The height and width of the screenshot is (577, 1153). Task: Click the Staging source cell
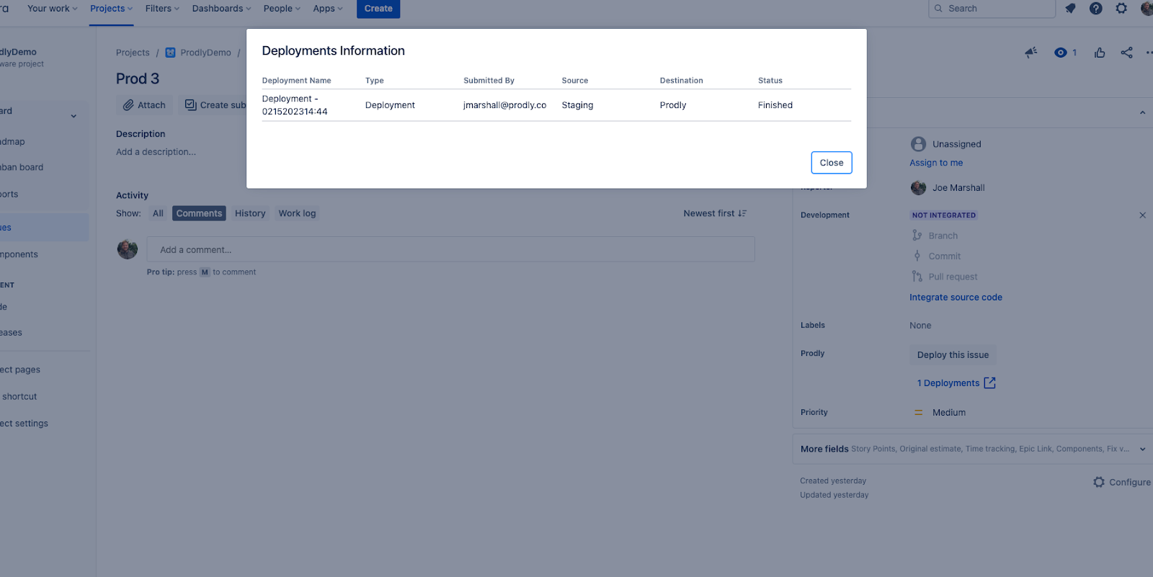coord(577,105)
